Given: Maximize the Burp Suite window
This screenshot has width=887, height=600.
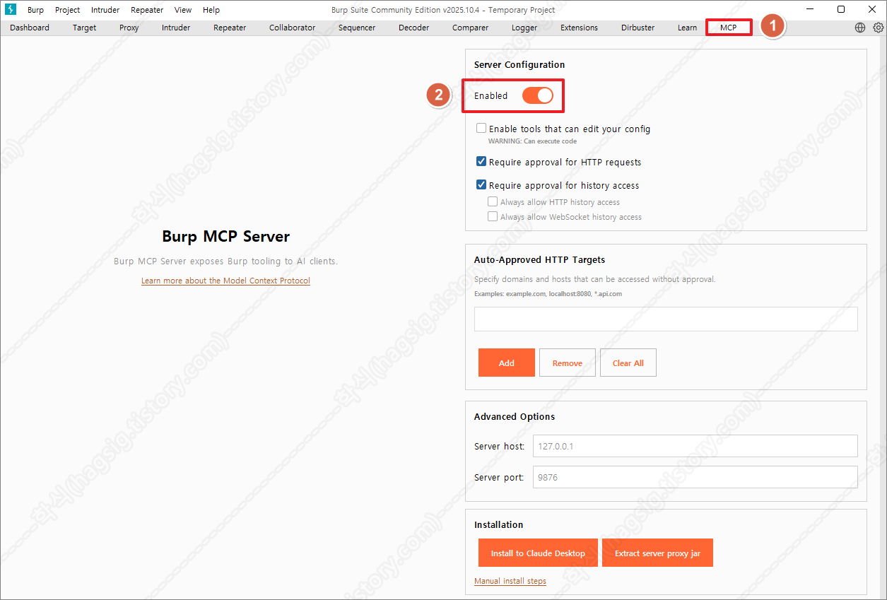Looking at the screenshot, I should [x=841, y=9].
